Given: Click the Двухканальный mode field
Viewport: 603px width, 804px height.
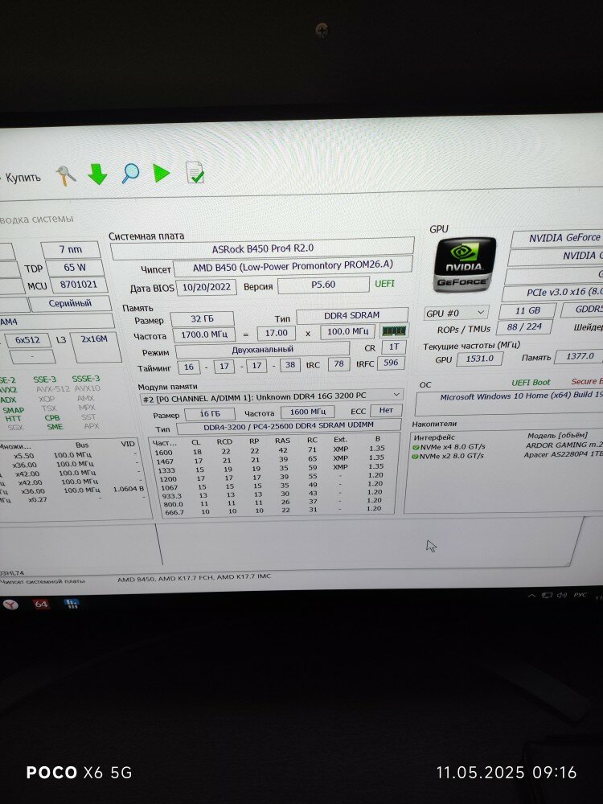Looking at the screenshot, I should pos(263,350).
